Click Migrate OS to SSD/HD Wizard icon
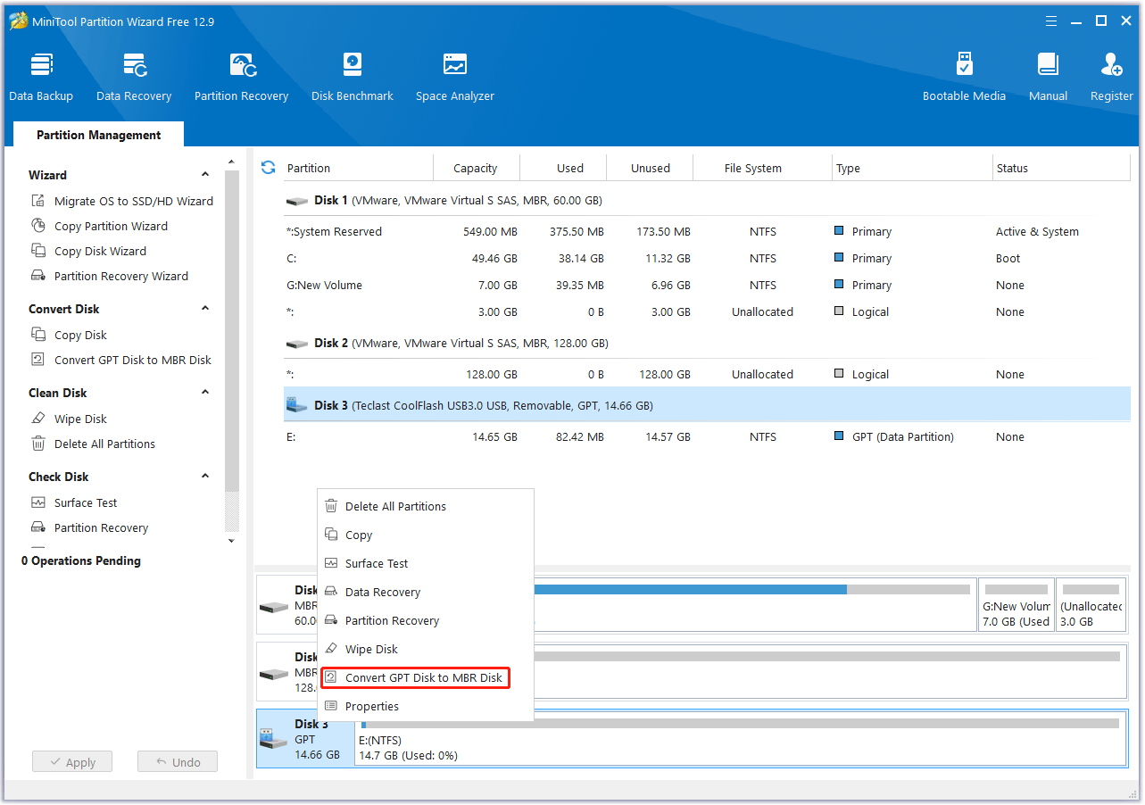The width and height of the screenshot is (1145, 805). 38,201
